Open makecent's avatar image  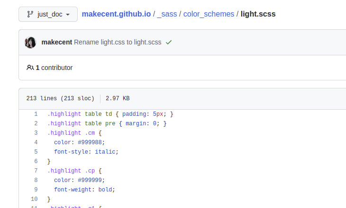[x=30, y=42]
